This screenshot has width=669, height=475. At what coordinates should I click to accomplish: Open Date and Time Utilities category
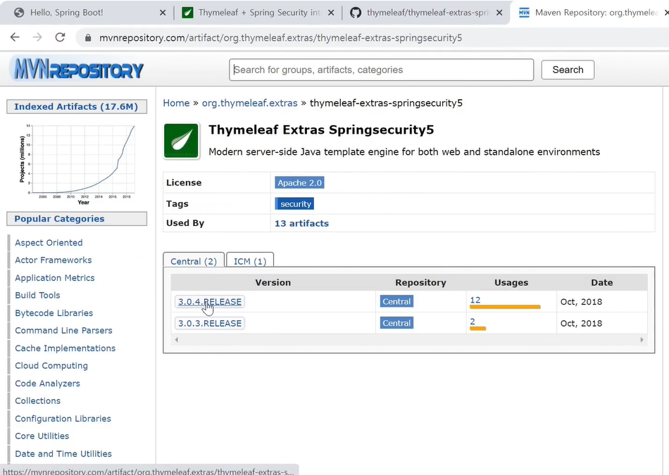(x=63, y=454)
